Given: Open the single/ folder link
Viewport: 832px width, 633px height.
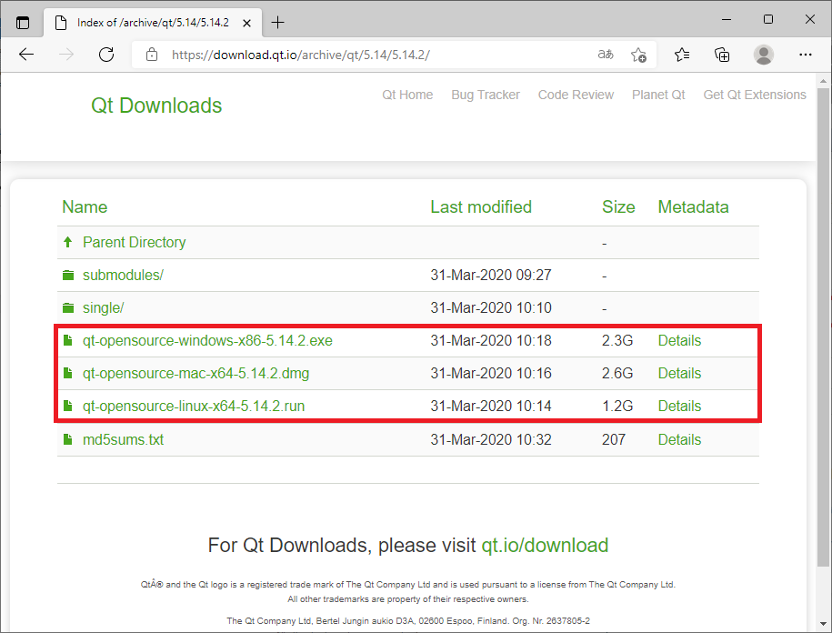Looking at the screenshot, I should pos(104,307).
